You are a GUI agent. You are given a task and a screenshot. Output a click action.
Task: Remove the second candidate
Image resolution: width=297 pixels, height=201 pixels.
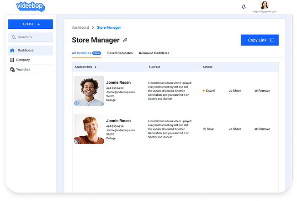pos(262,129)
